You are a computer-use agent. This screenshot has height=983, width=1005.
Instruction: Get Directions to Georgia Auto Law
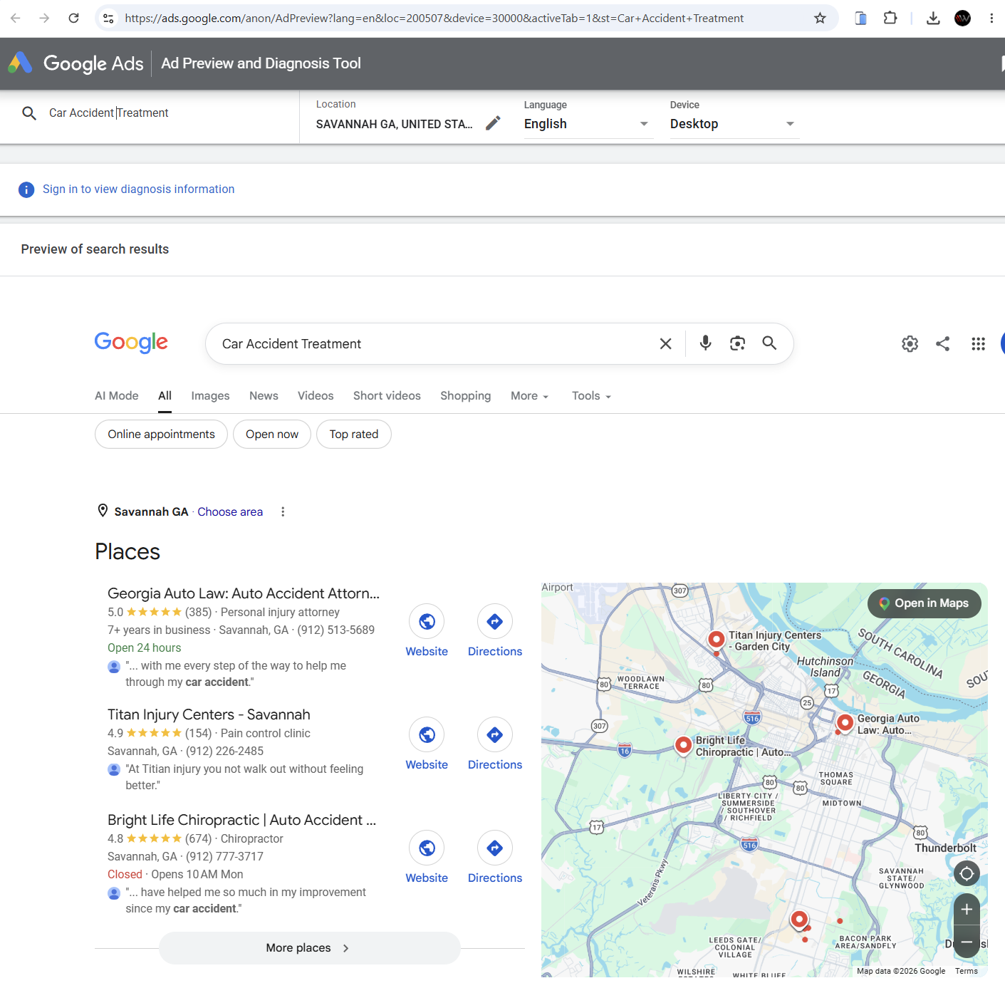click(495, 631)
